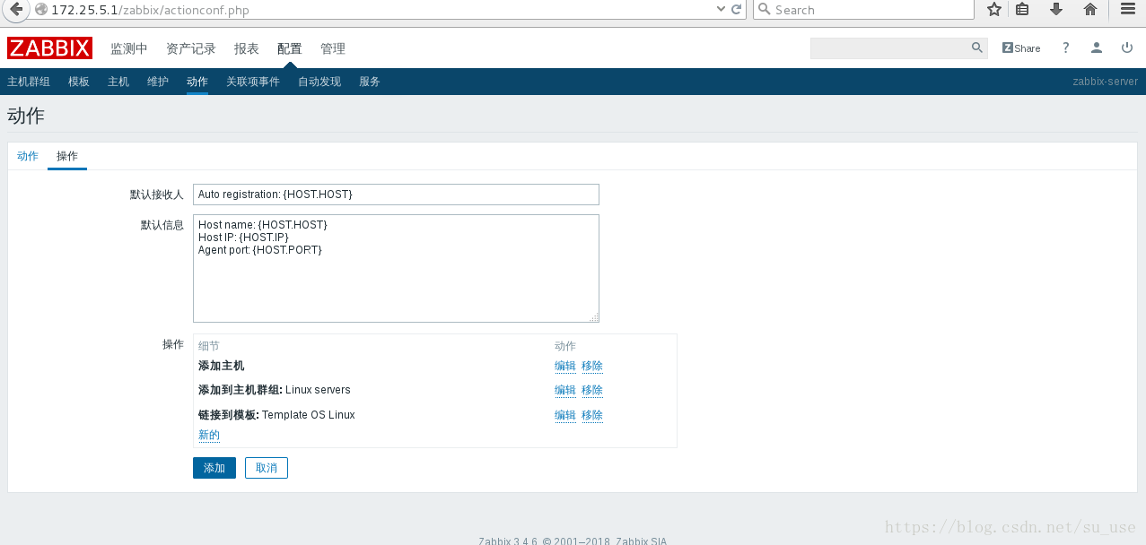This screenshot has height=545, width=1146.
Task: Open URL history dropdown arrow
Action: 720,10
